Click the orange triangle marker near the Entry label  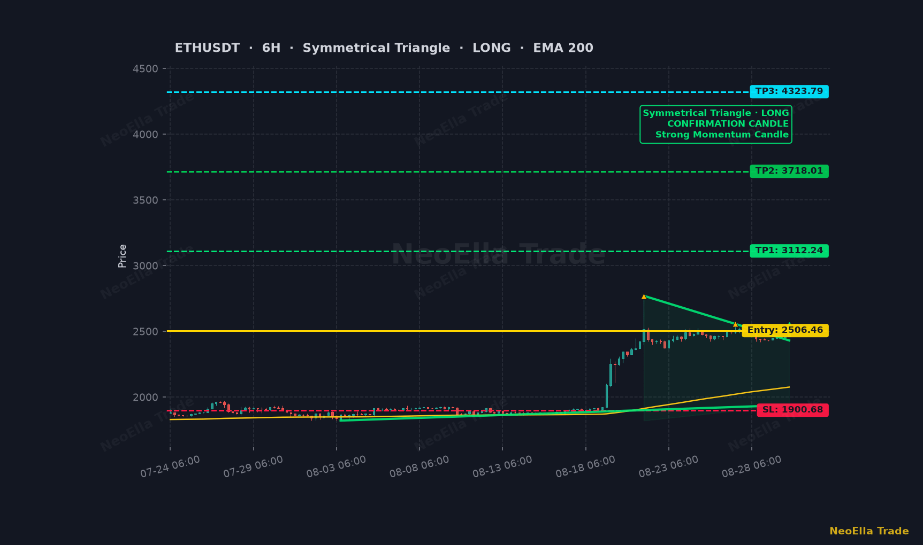735,324
